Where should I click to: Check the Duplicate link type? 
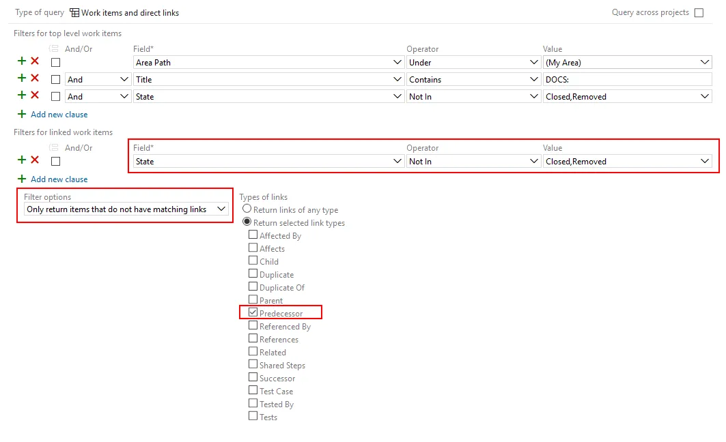(253, 274)
